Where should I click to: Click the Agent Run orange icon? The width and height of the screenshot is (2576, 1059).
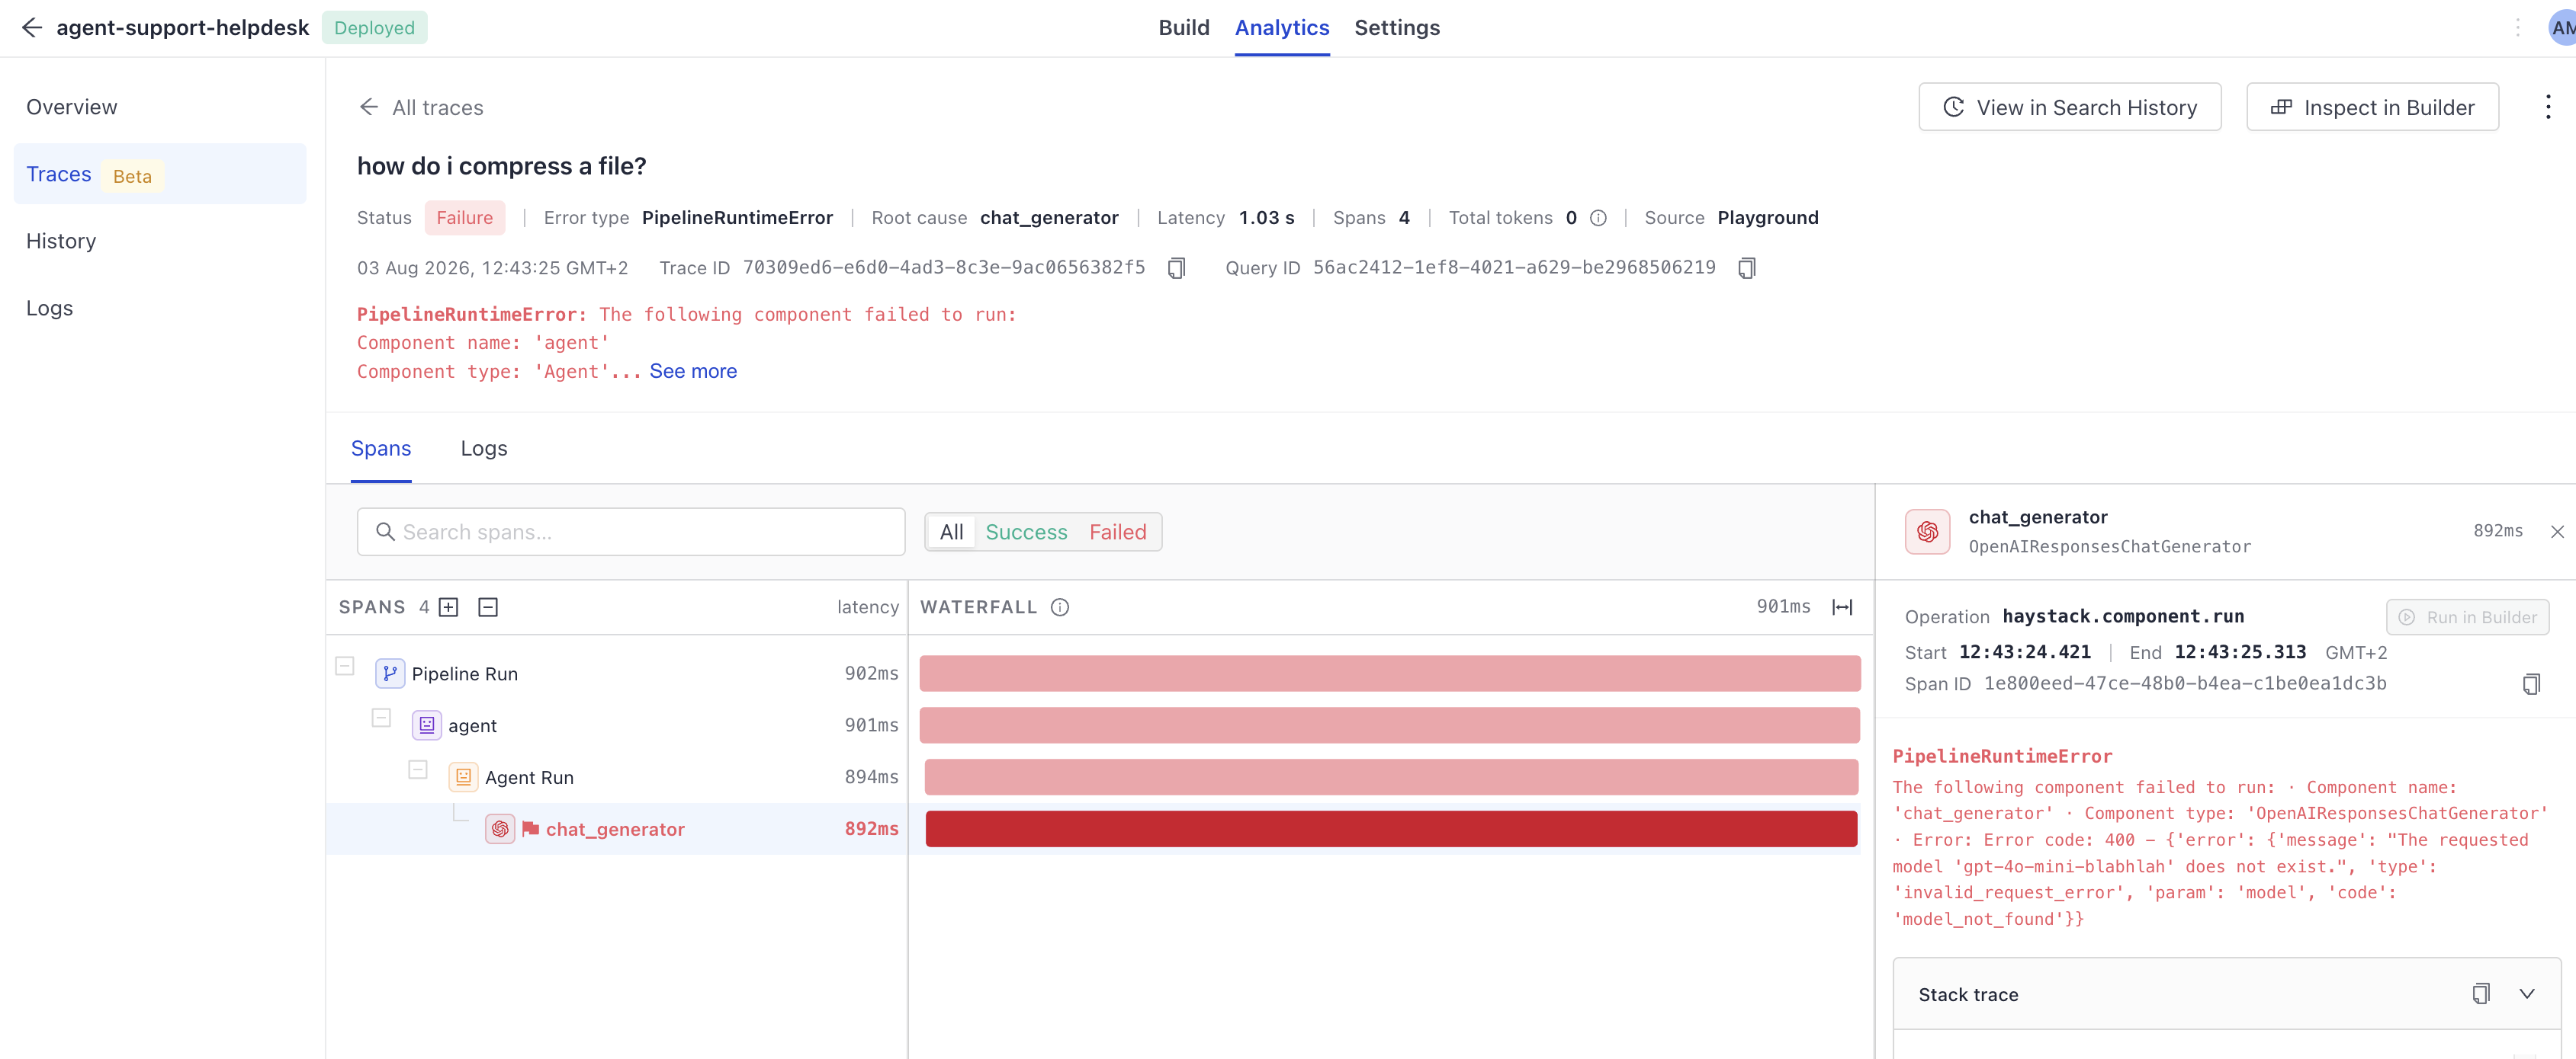tap(464, 777)
